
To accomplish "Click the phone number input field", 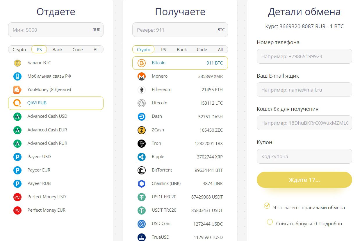I will point(304,56).
